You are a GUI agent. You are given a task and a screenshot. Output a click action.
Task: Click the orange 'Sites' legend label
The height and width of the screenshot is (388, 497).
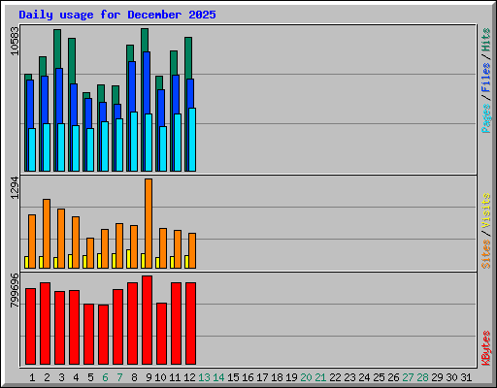[x=486, y=254]
